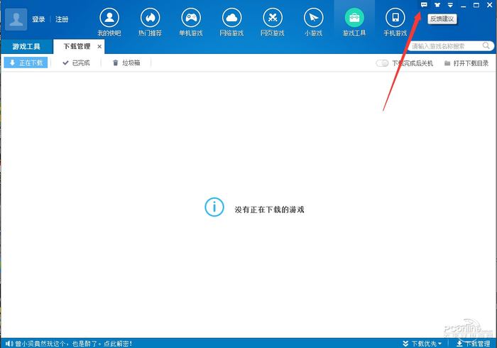Click the user avatar picture

(16, 19)
